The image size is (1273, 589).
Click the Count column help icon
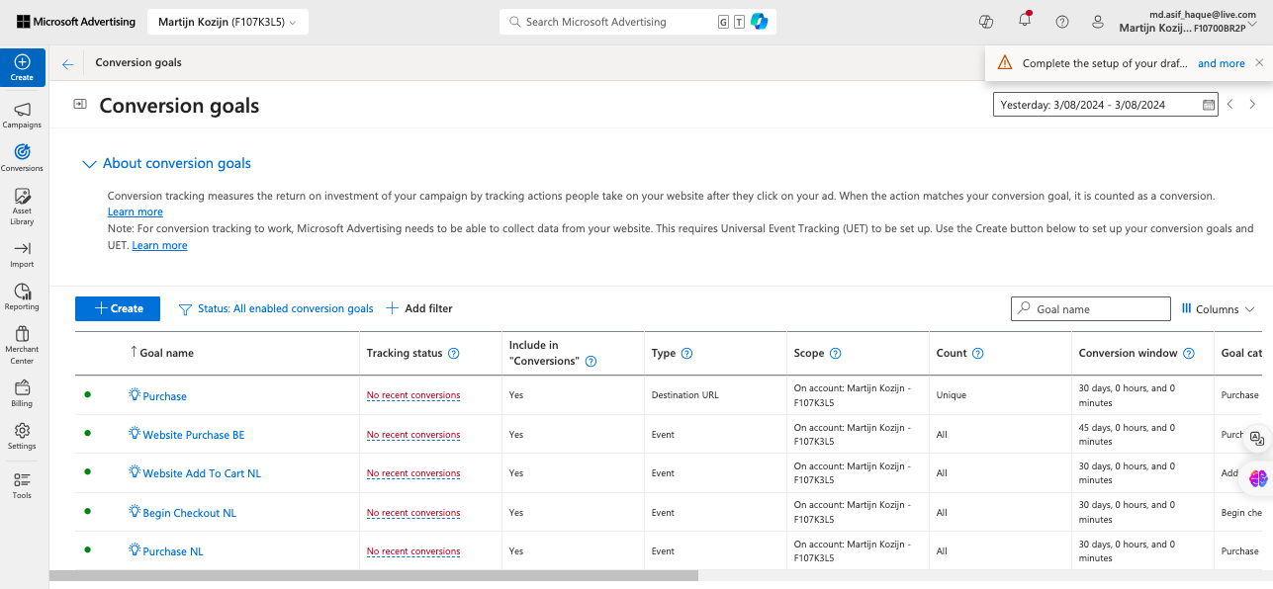977,354
